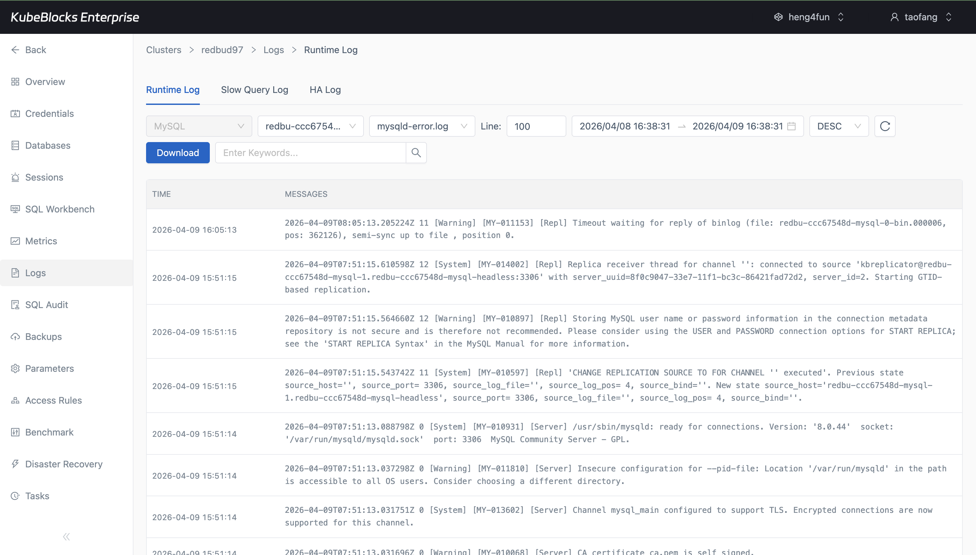Image resolution: width=976 pixels, height=555 pixels.
Task: Switch to the Slow Query Log tab
Action: click(x=255, y=90)
